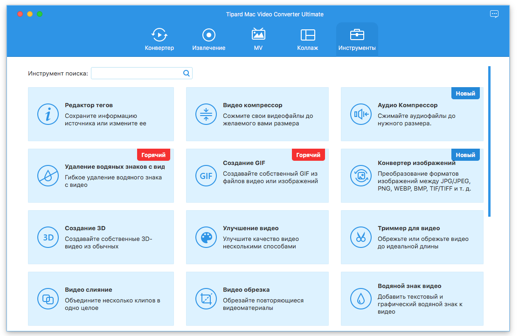The height and width of the screenshot is (336, 519).
Task: Select the Аудио Компрессор speaker icon
Action: tap(360, 114)
